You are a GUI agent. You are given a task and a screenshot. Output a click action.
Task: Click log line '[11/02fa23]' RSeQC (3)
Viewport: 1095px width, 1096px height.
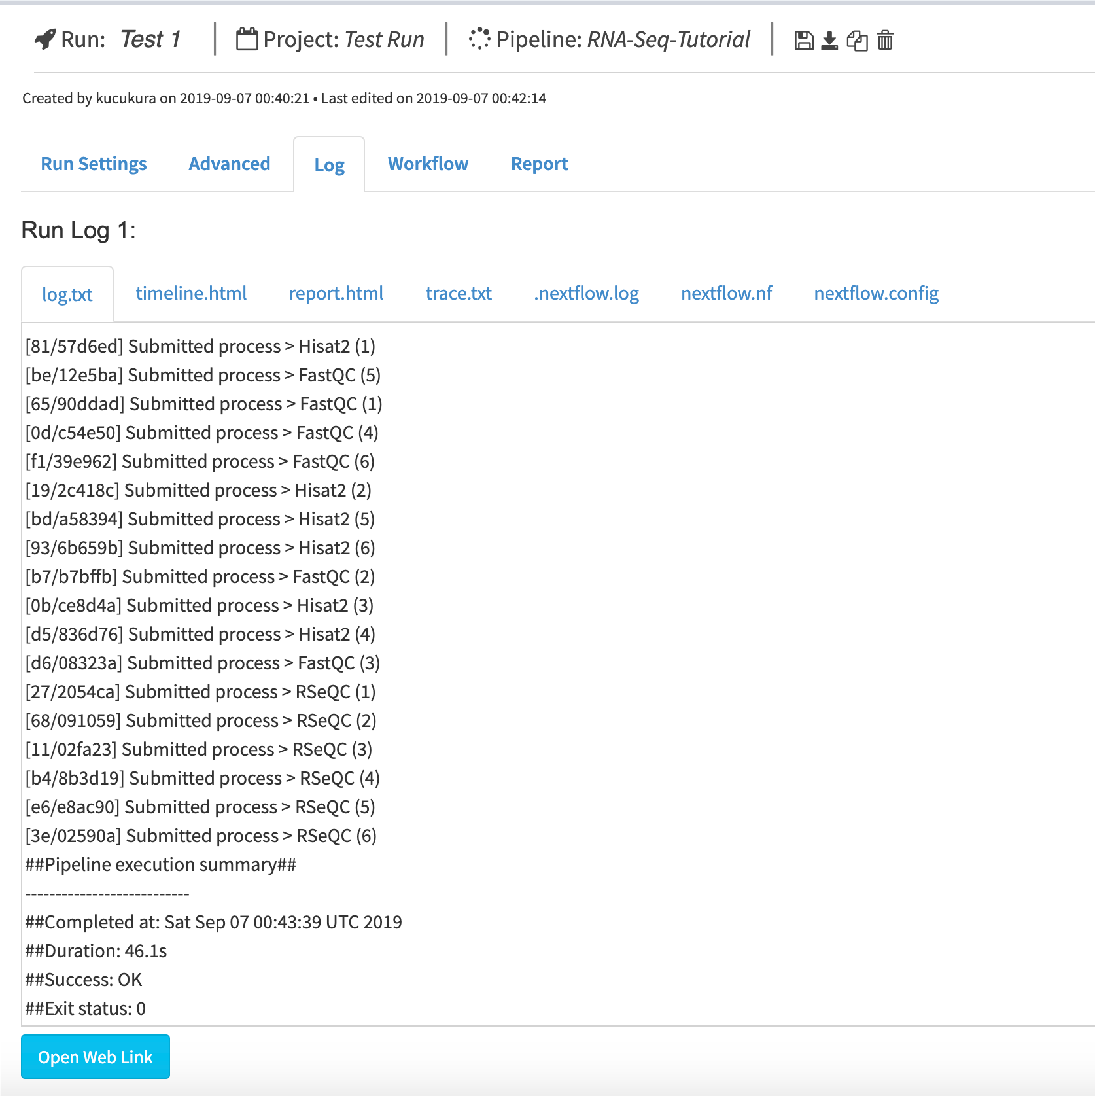199,749
